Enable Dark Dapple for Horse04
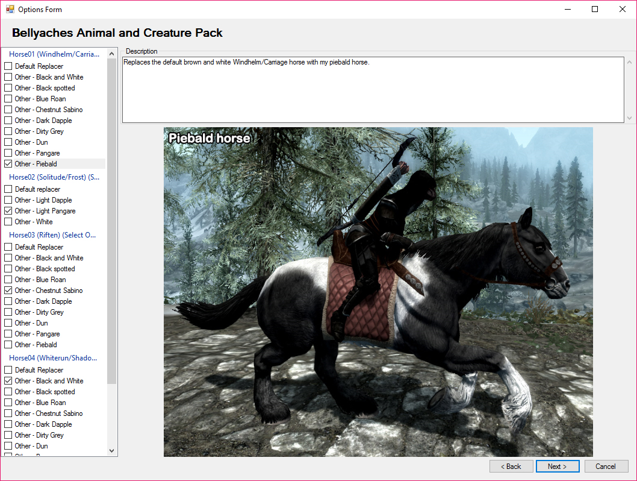 (x=8, y=424)
